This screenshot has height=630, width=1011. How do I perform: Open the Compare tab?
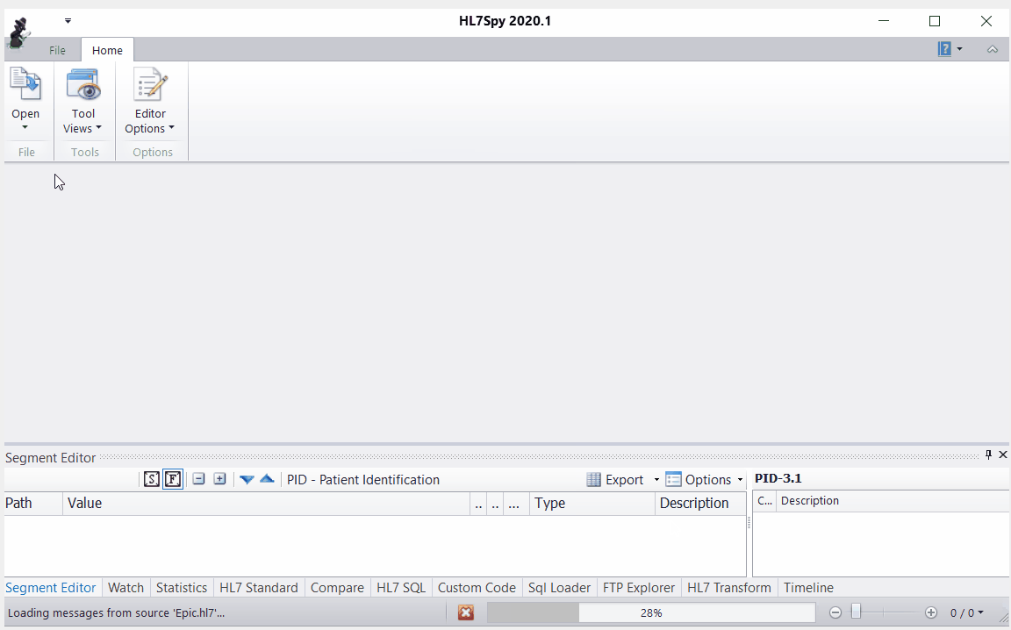[337, 587]
